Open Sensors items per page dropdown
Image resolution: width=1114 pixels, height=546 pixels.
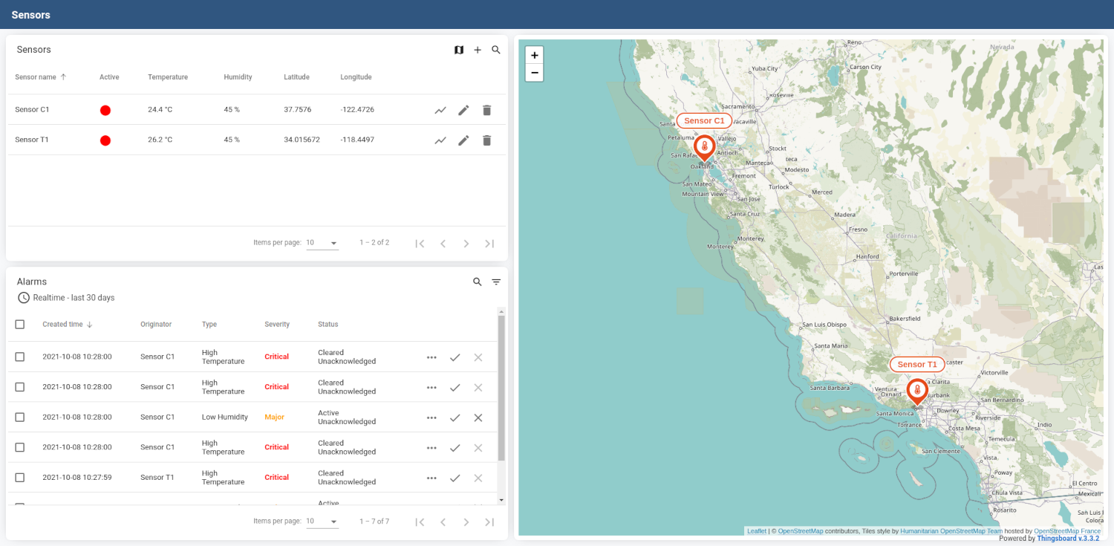point(322,243)
